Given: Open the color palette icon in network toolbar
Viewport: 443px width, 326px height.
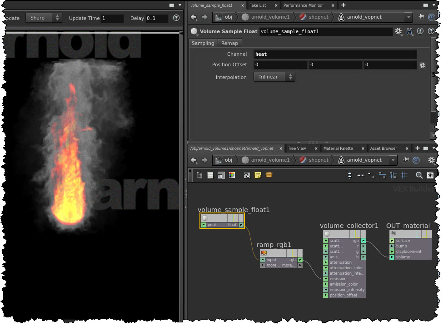Looking at the screenshot, I should (x=232, y=175).
